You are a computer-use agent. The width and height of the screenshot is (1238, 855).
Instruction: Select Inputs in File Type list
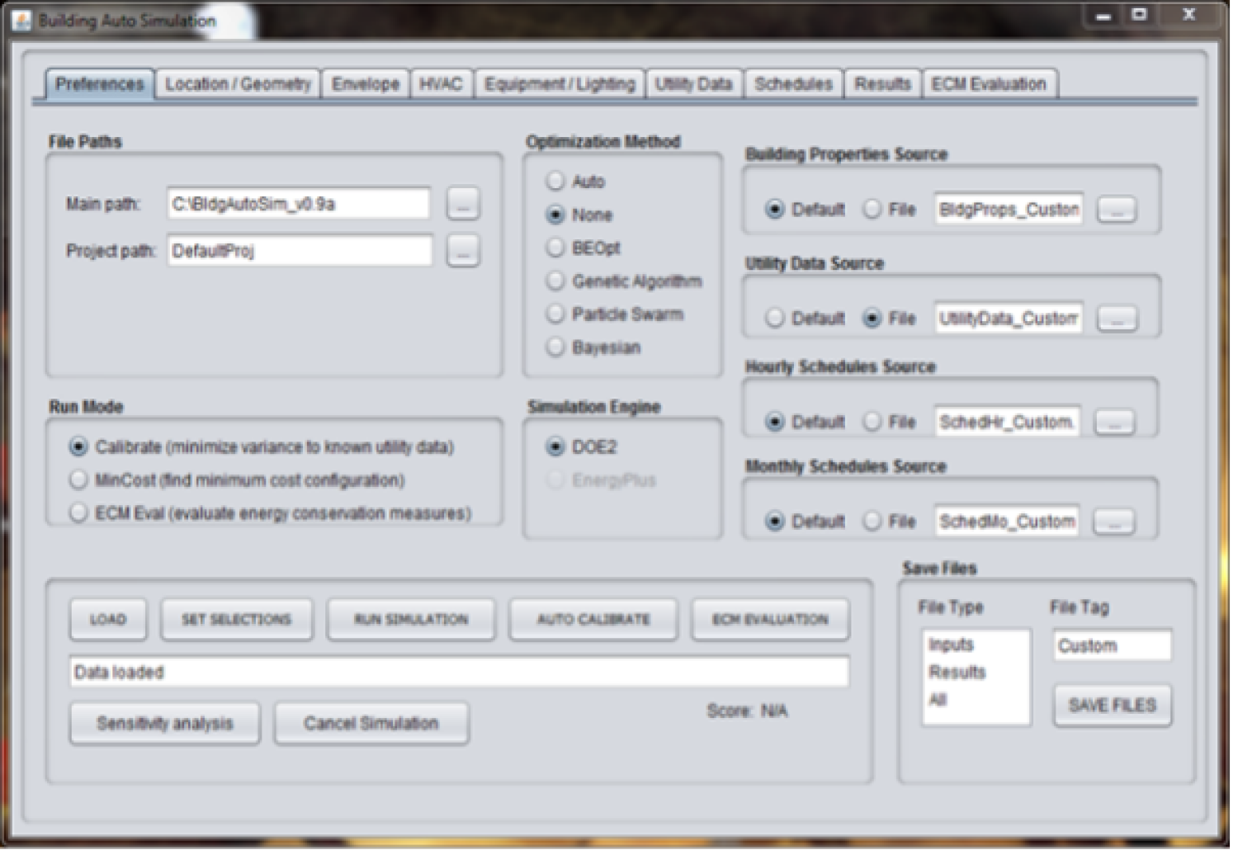[x=976, y=645]
